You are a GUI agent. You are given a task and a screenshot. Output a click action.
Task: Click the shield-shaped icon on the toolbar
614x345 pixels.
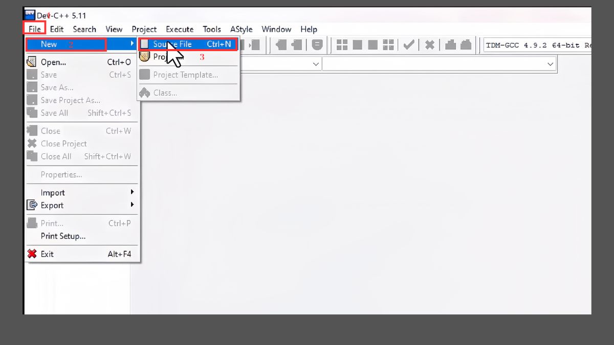[x=317, y=44]
